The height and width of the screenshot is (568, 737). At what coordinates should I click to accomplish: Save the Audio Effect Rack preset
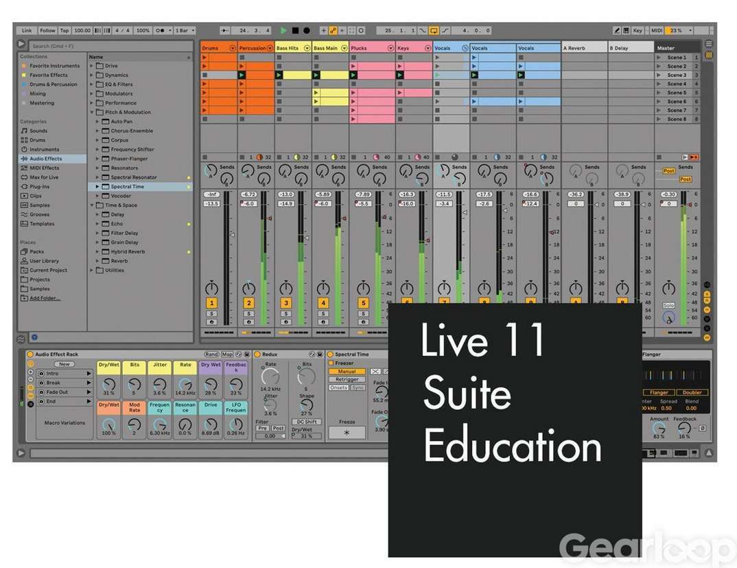click(246, 354)
